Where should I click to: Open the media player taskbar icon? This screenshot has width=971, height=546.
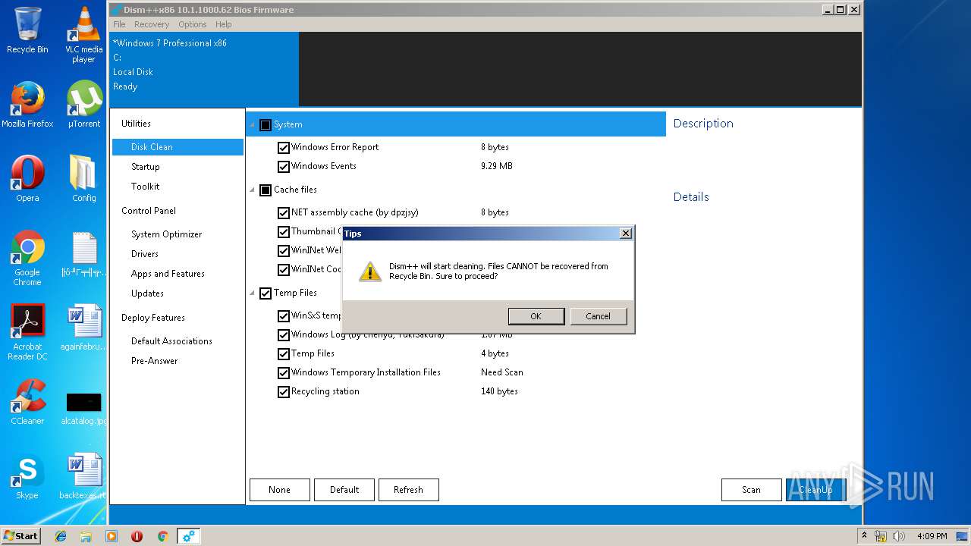pos(112,536)
